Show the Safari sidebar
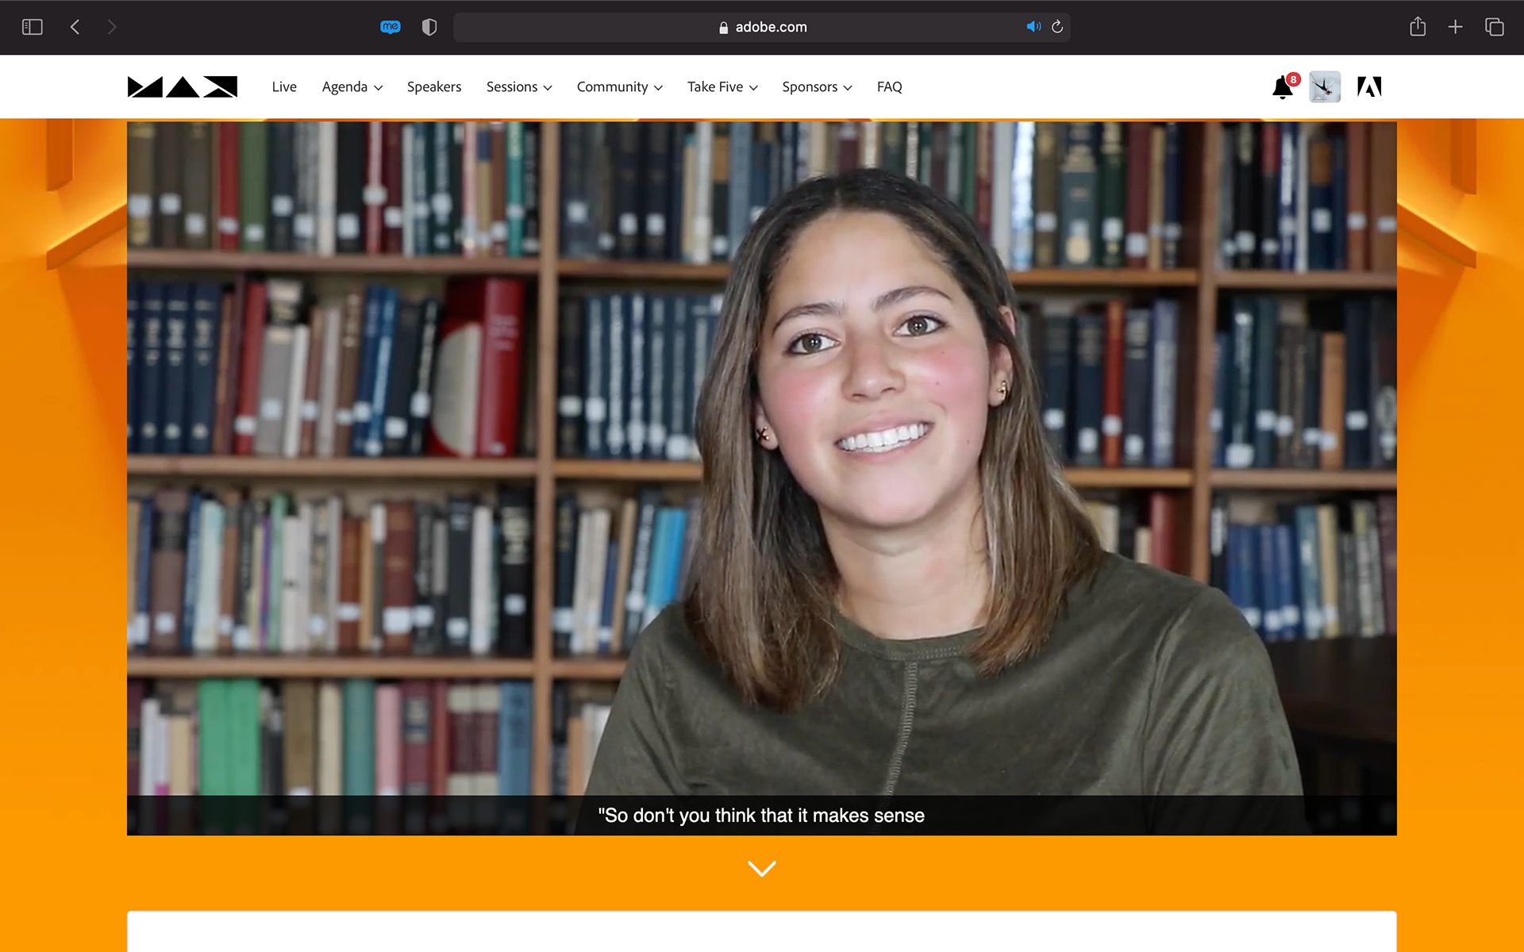Screen dimensions: 1524x952 point(32,27)
